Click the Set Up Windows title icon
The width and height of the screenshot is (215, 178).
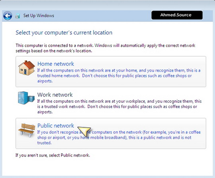[18, 16]
